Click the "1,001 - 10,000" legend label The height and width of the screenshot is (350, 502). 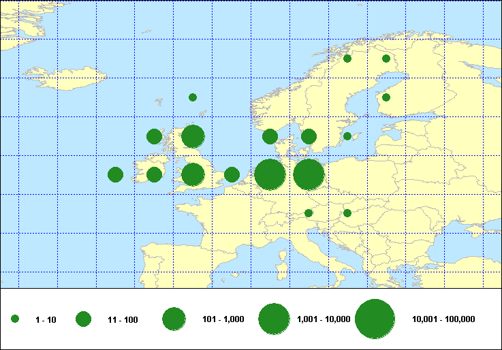tap(324, 319)
